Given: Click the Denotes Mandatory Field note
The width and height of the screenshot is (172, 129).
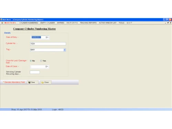Looking at the screenshot, I should (14, 82).
